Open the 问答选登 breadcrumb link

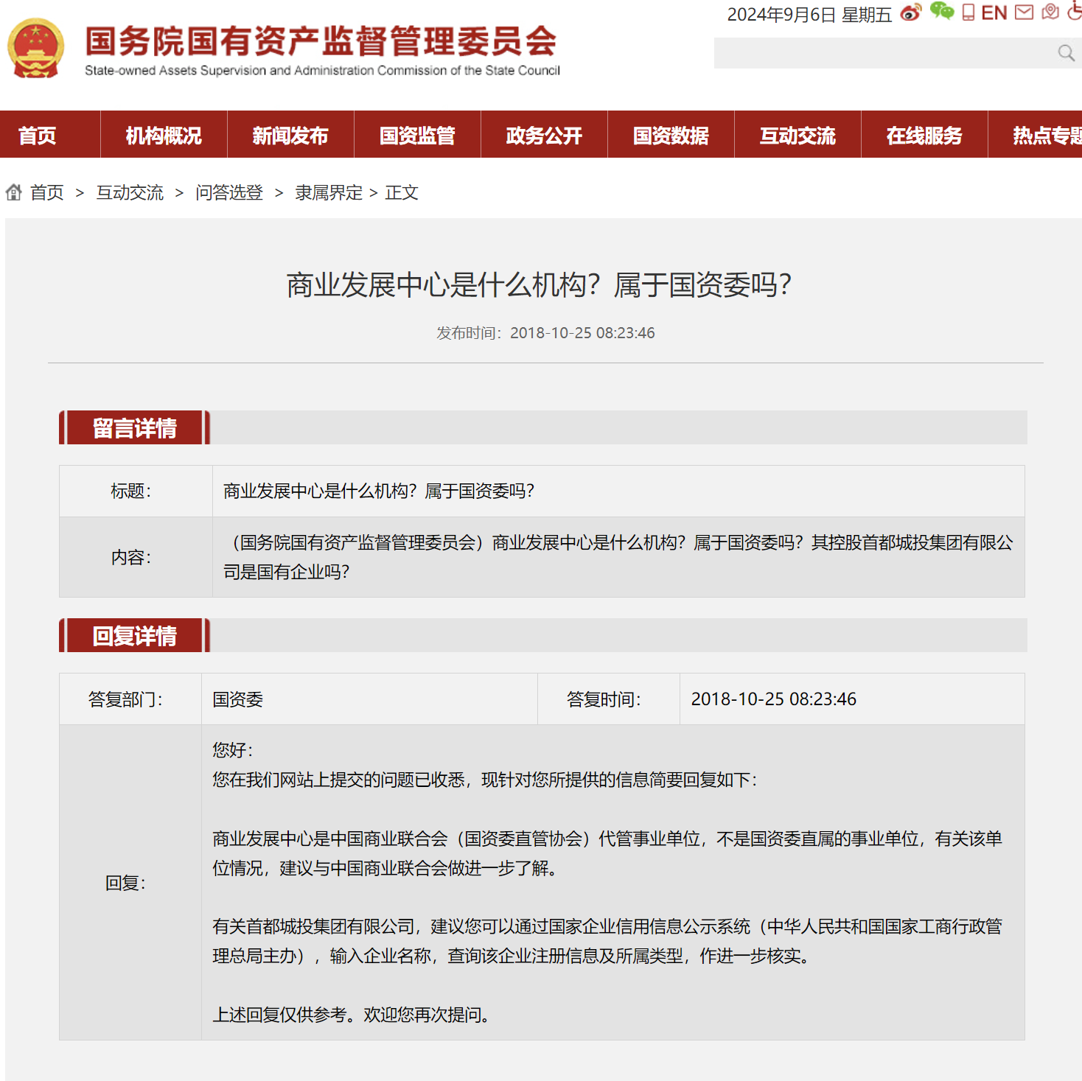tap(228, 192)
